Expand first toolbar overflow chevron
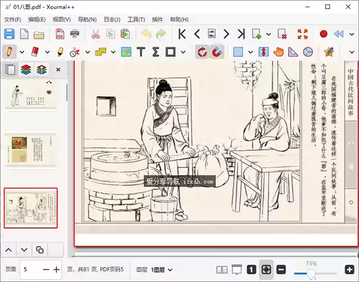Screen dimensions: 359x282 352,34
